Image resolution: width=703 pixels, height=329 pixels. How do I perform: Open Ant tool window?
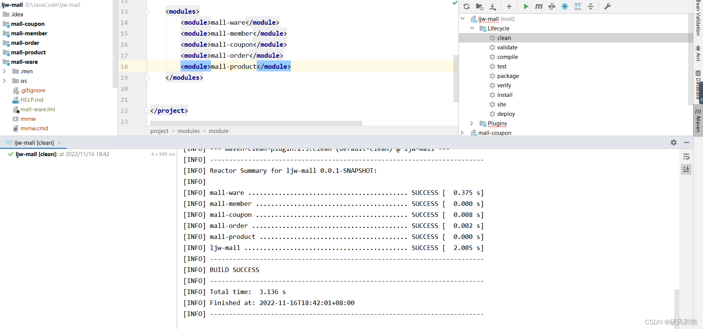[x=698, y=53]
